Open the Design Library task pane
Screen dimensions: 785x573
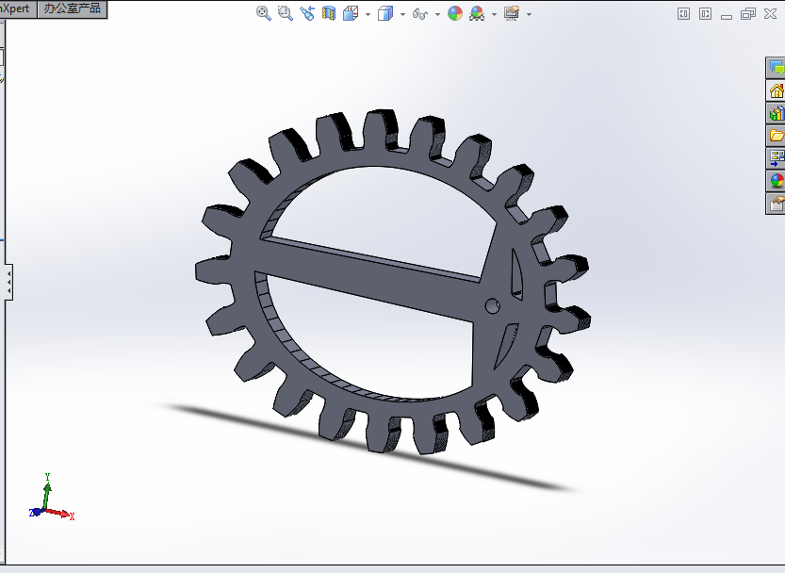coord(776,114)
